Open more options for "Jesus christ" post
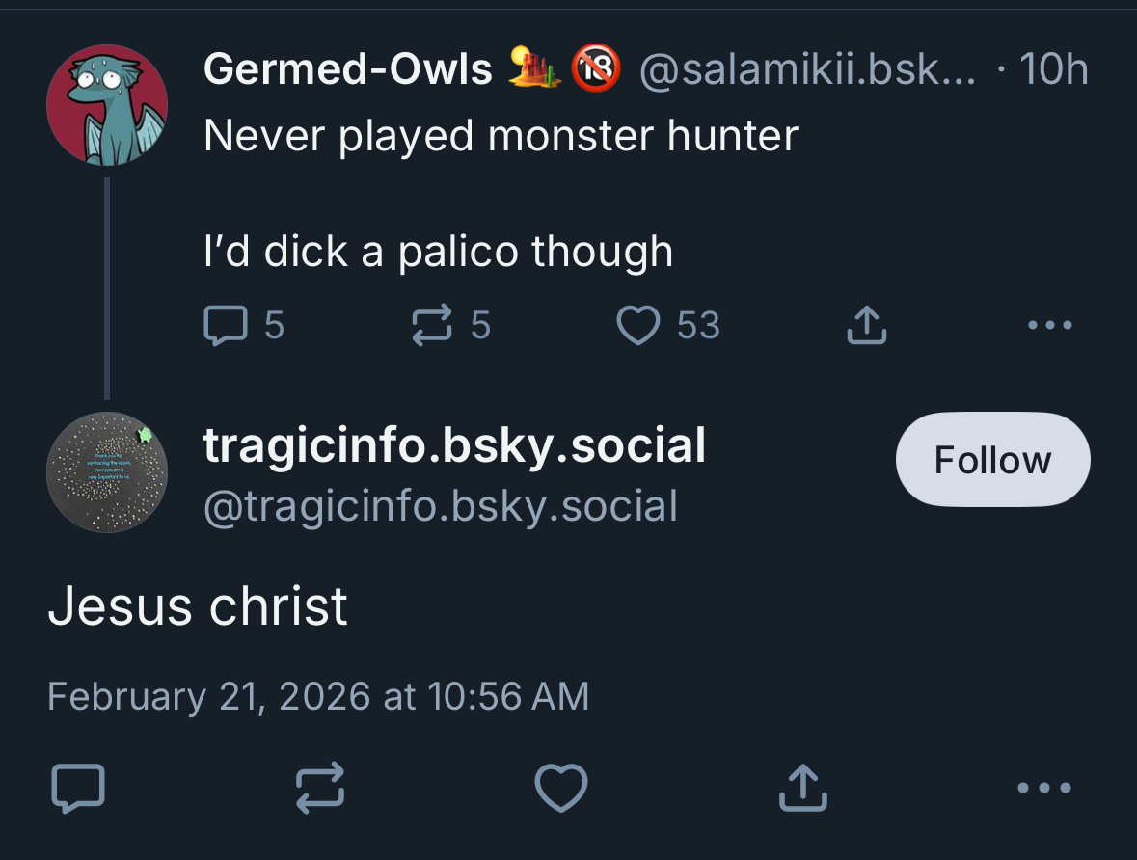1137x860 pixels. tap(1044, 788)
